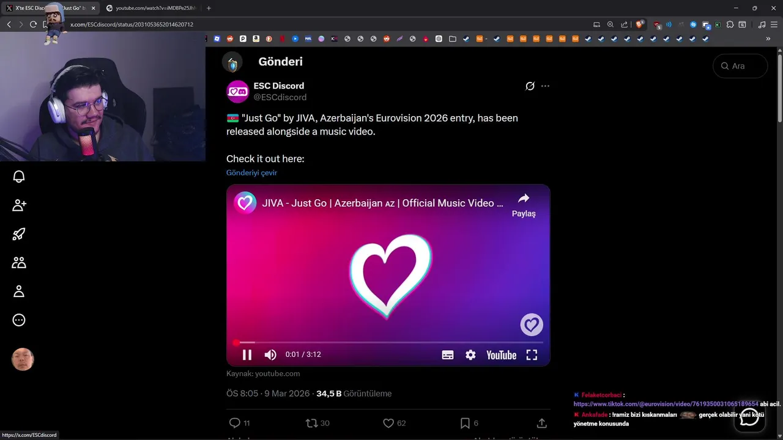783x440 pixels.
Task: Click the green K extension icon
Action: click(718, 24)
